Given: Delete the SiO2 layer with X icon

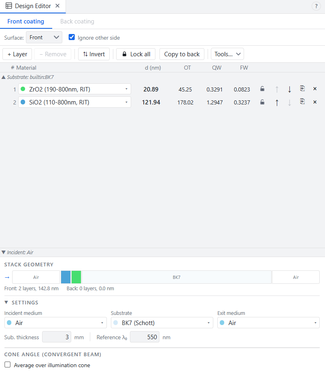Looking at the screenshot, I should tap(315, 102).
